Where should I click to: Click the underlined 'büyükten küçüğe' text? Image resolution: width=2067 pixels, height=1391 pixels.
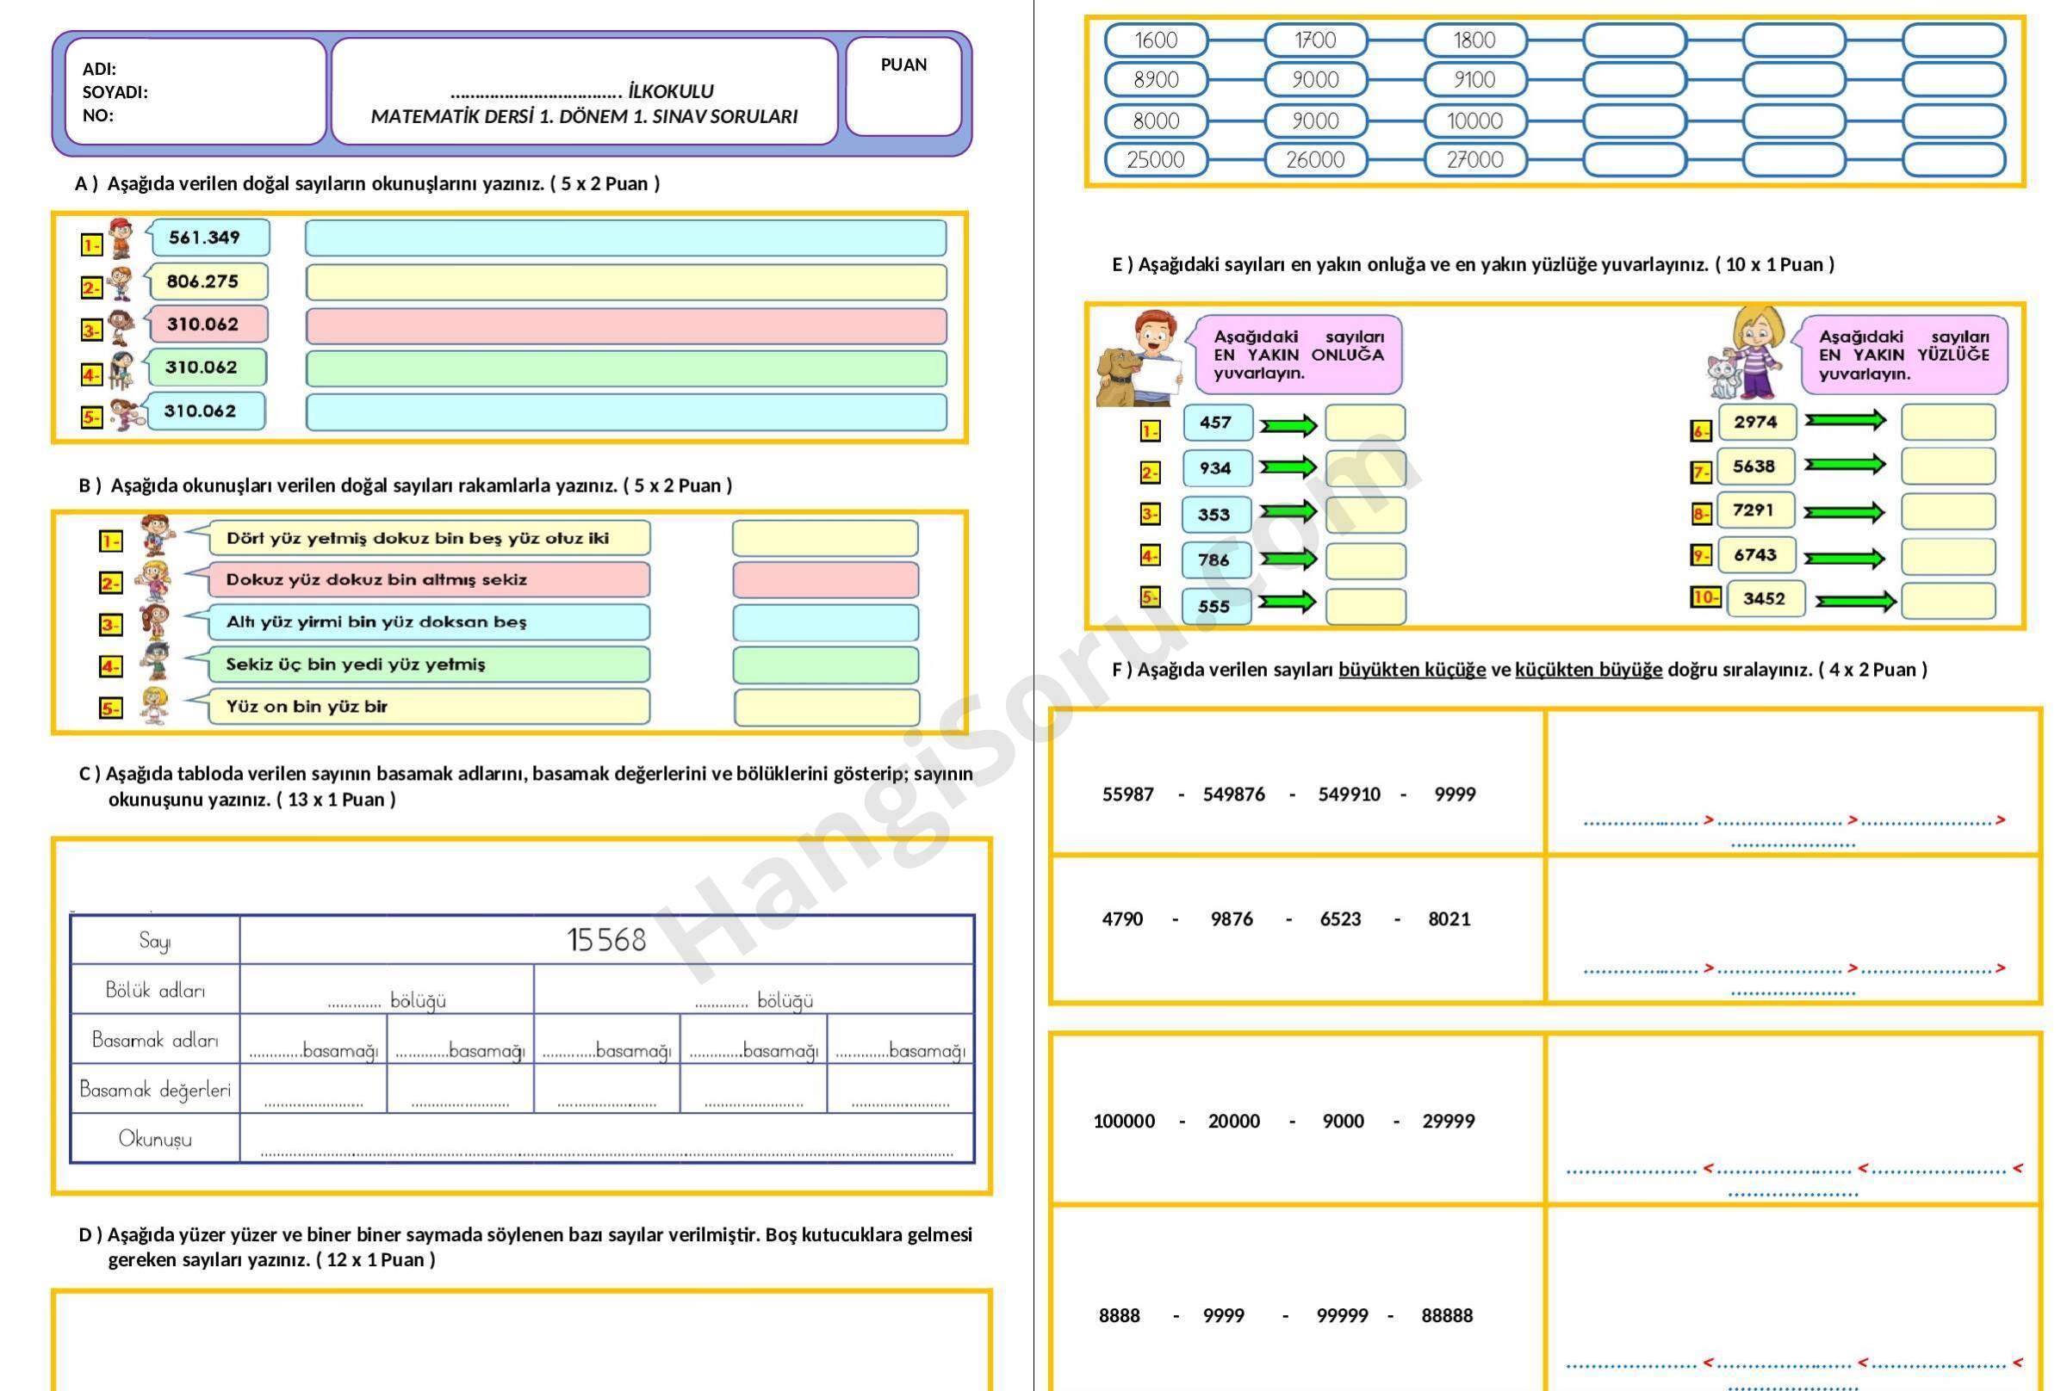1412,670
